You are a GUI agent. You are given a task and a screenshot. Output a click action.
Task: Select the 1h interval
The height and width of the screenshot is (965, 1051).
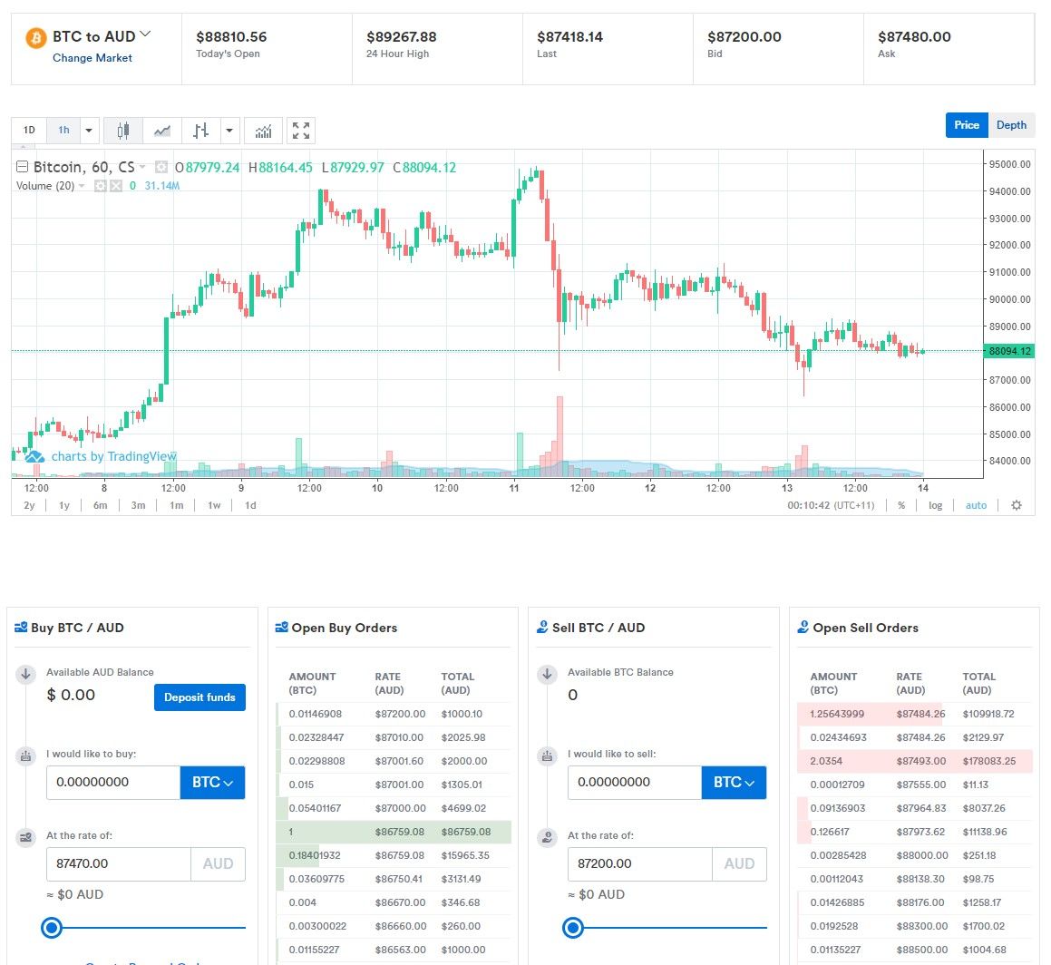coord(63,130)
